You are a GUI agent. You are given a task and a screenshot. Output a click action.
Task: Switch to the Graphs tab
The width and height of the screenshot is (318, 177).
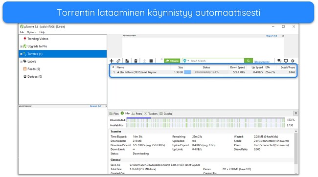[x=166, y=114]
